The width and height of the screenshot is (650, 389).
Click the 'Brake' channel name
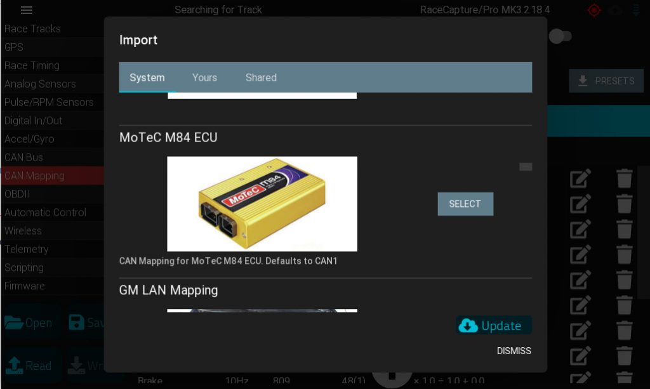click(x=150, y=380)
